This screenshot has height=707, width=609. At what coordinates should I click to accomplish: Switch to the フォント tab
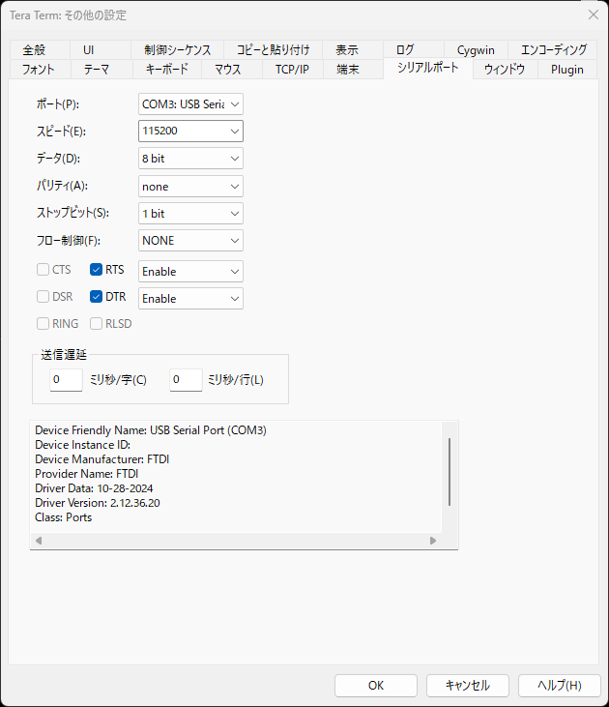click(x=41, y=70)
